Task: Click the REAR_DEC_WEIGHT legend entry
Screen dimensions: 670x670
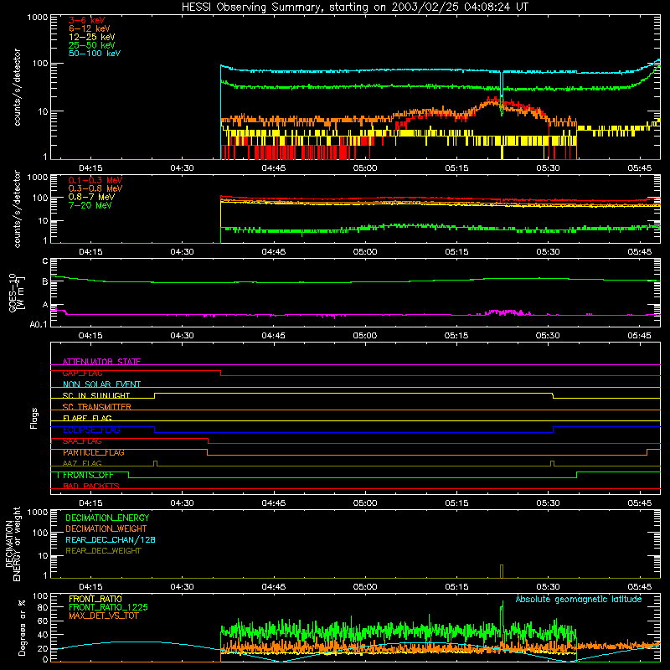Action: click(x=103, y=551)
